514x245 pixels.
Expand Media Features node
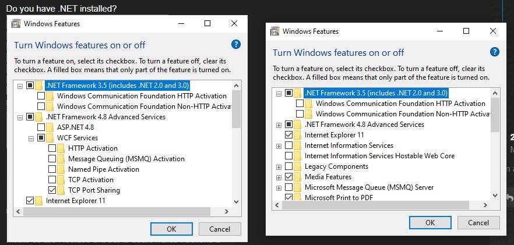click(x=279, y=177)
